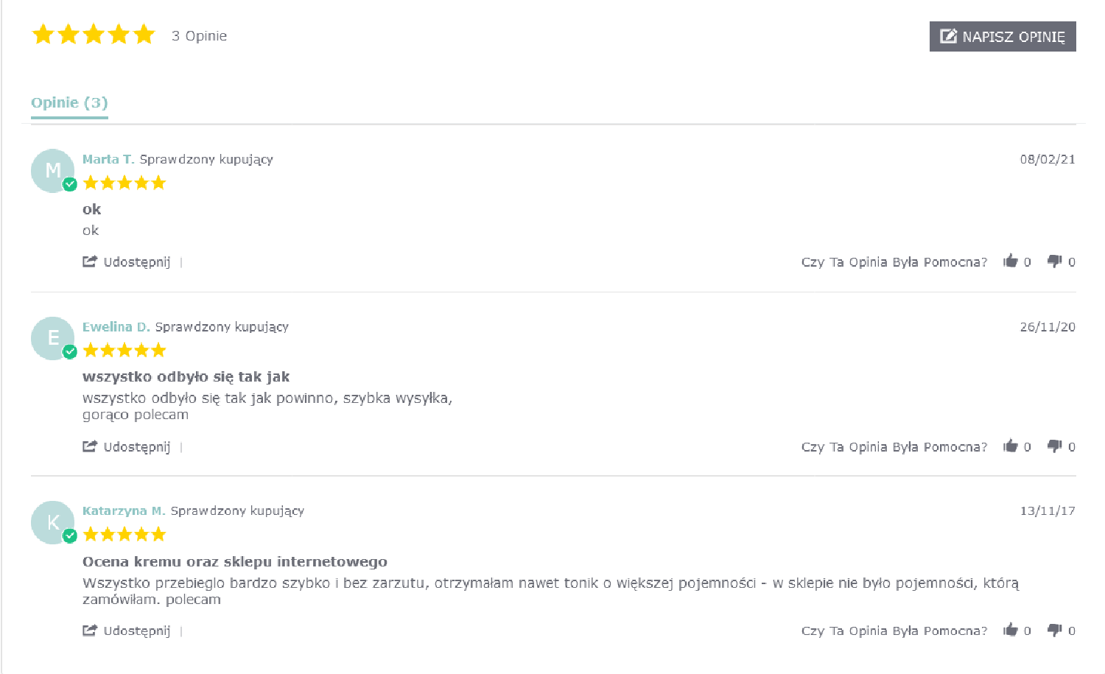Open the Opinie (3) tab

69,102
